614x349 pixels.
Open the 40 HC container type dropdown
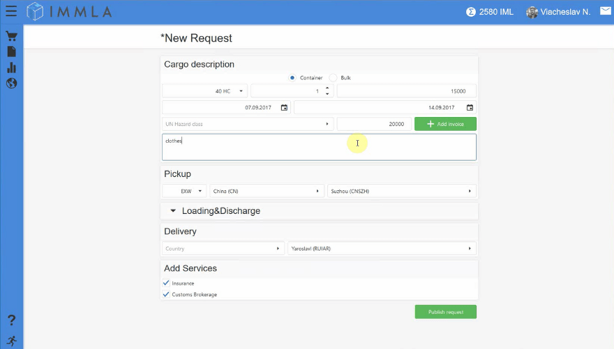coord(205,91)
